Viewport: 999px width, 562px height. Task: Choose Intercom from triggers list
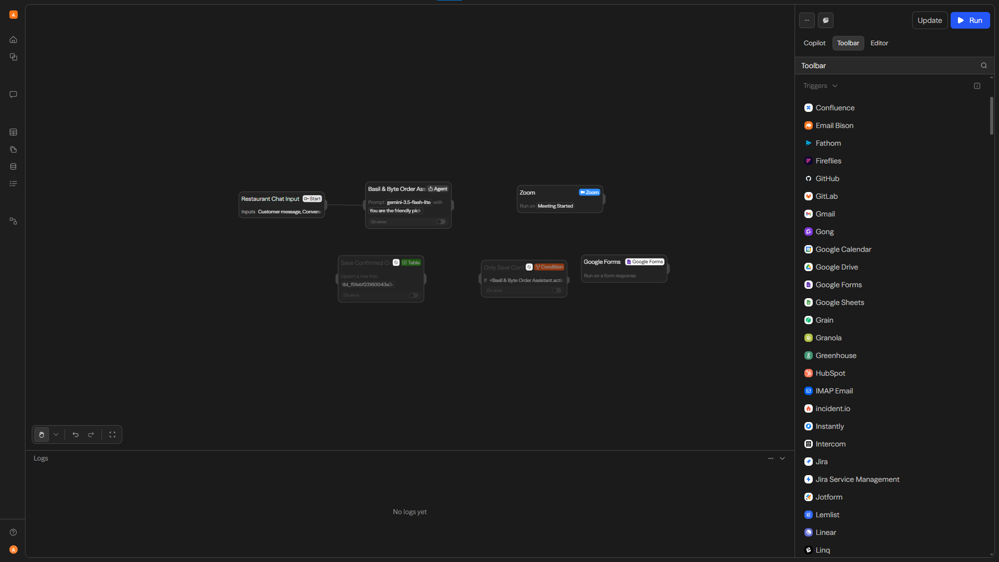(x=830, y=444)
